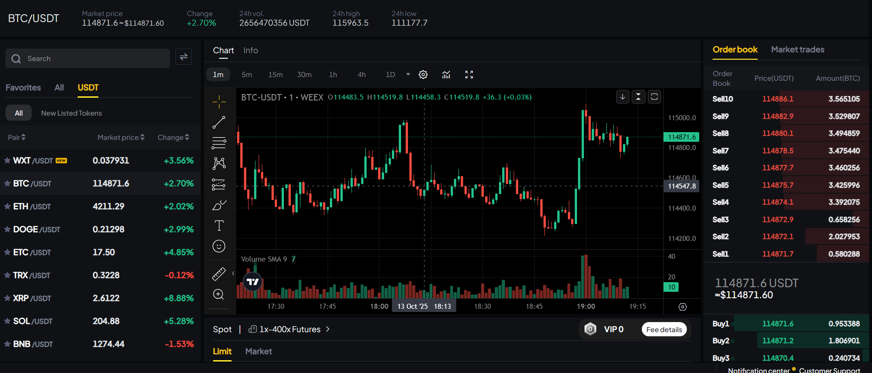Click Sell10 price 114886.1

pyautogui.click(x=777, y=99)
